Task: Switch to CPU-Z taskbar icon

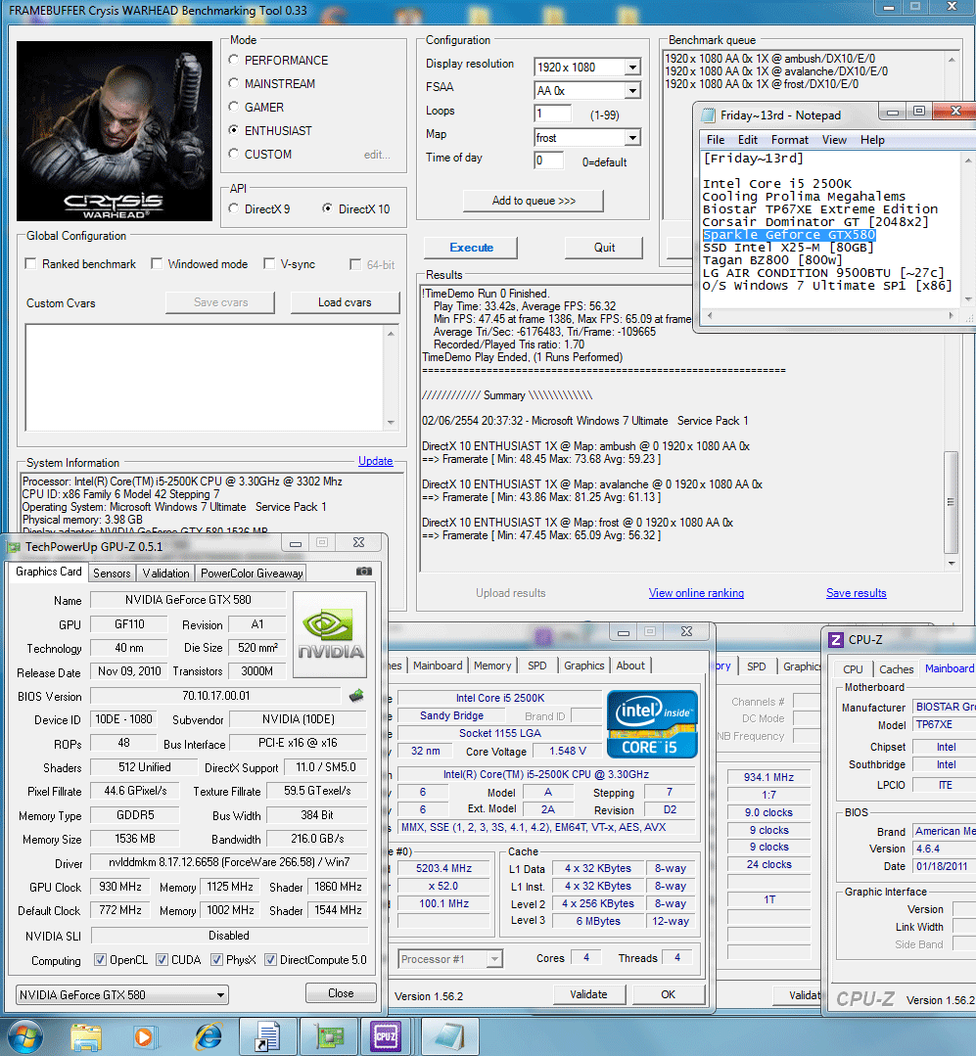Action: click(387, 1036)
